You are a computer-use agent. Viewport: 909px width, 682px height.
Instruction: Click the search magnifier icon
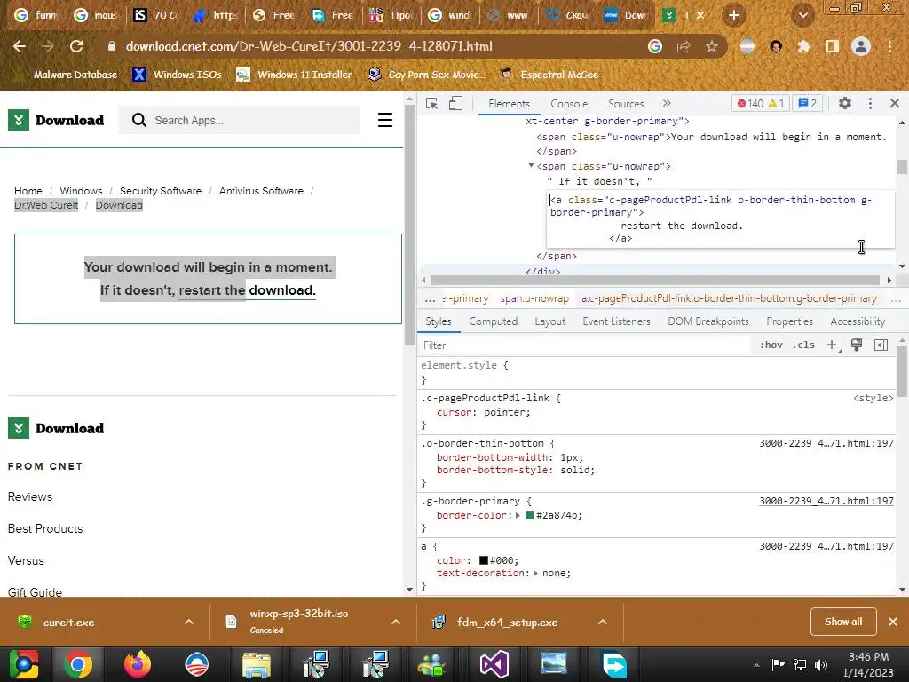[x=138, y=120]
